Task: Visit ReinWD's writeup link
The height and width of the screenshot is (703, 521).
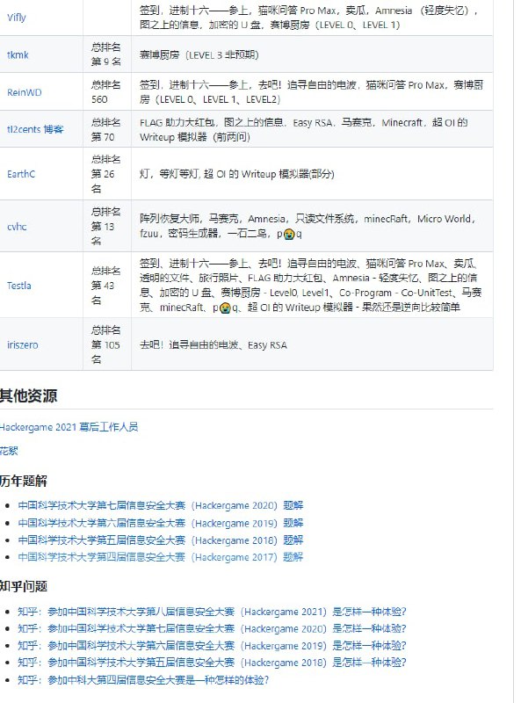Action: [x=25, y=92]
